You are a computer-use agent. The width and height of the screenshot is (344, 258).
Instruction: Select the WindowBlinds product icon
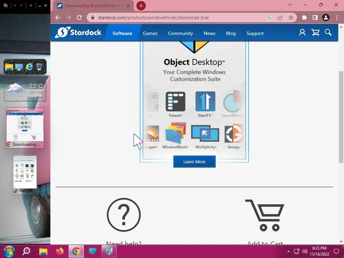coord(175,133)
